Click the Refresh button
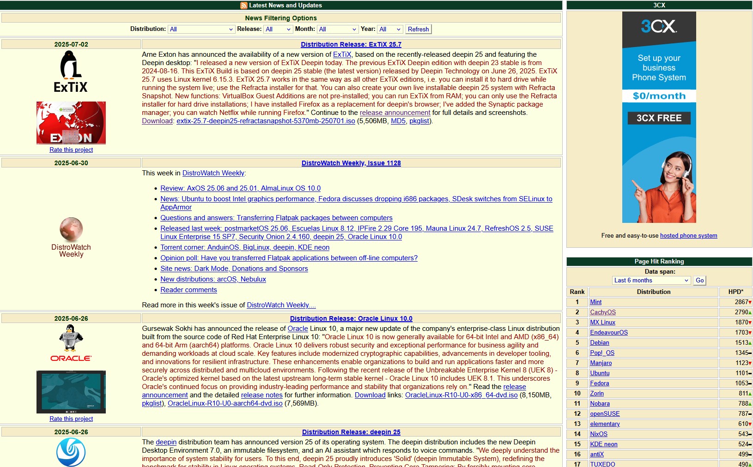The height and width of the screenshot is (467, 753). click(x=418, y=29)
